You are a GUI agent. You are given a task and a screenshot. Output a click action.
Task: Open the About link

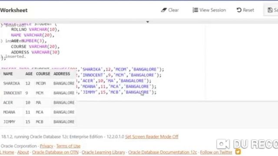(x=23, y=152)
